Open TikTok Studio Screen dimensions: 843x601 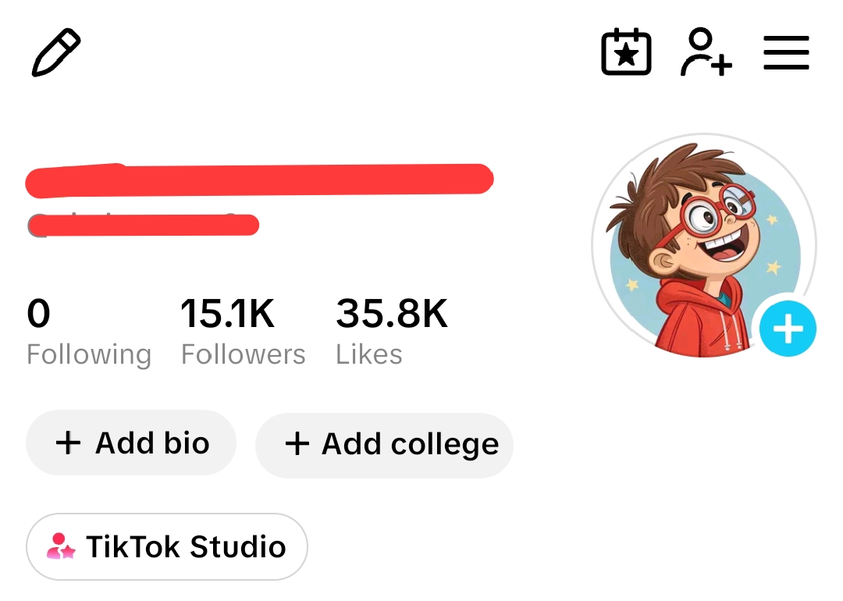167,546
